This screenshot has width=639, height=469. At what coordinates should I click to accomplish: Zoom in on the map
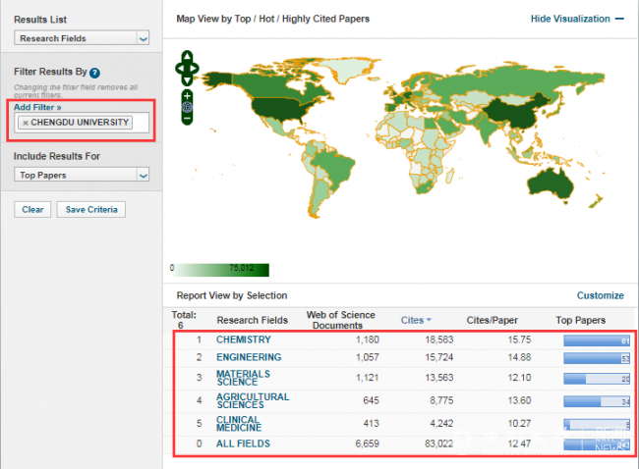click(187, 96)
